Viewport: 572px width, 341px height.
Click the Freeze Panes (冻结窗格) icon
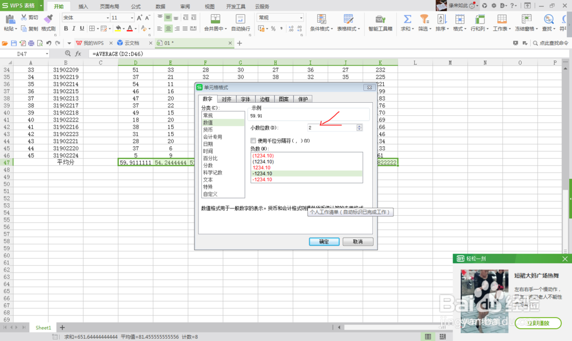pyautogui.click(x=526, y=19)
